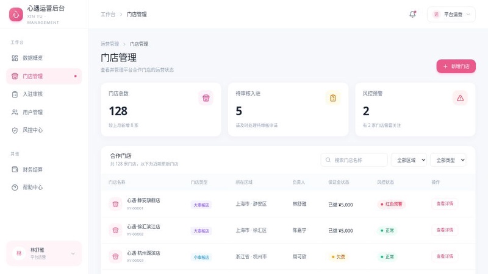
Task: Click the 正常 badge in 徐汇滨江店 row
Action: [x=387, y=231]
